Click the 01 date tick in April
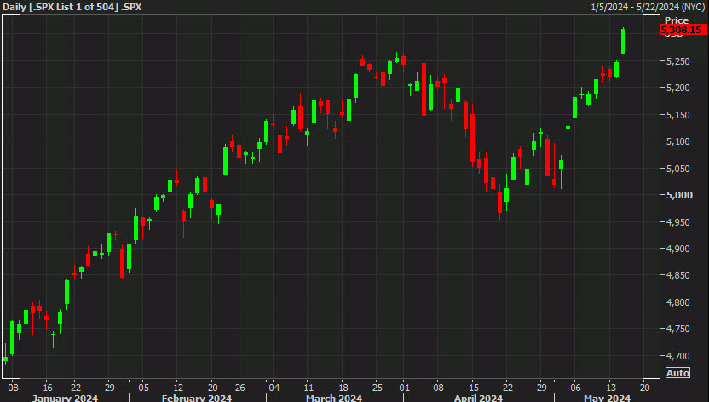This screenshot has width=709, height=402. pyautogui.click(x=404, y=388)
